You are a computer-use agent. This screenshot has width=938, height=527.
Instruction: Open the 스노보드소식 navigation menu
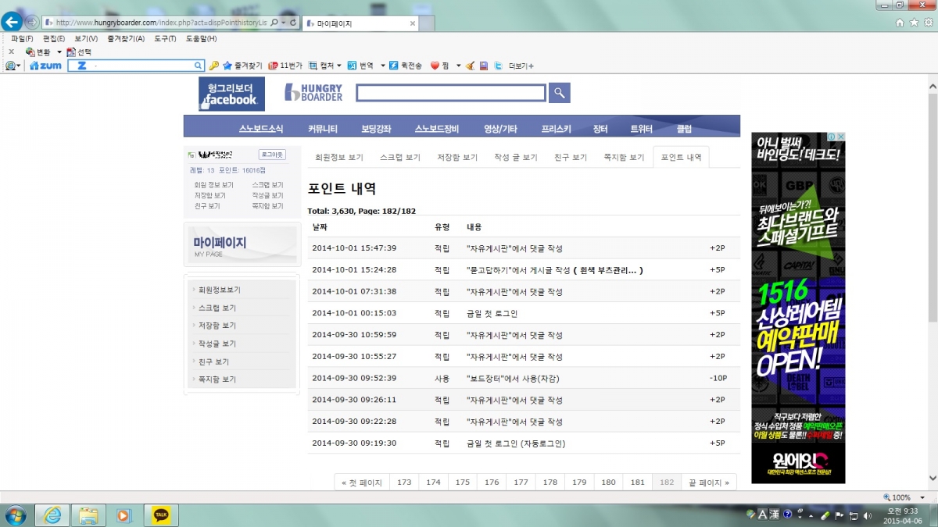(261, 129)
